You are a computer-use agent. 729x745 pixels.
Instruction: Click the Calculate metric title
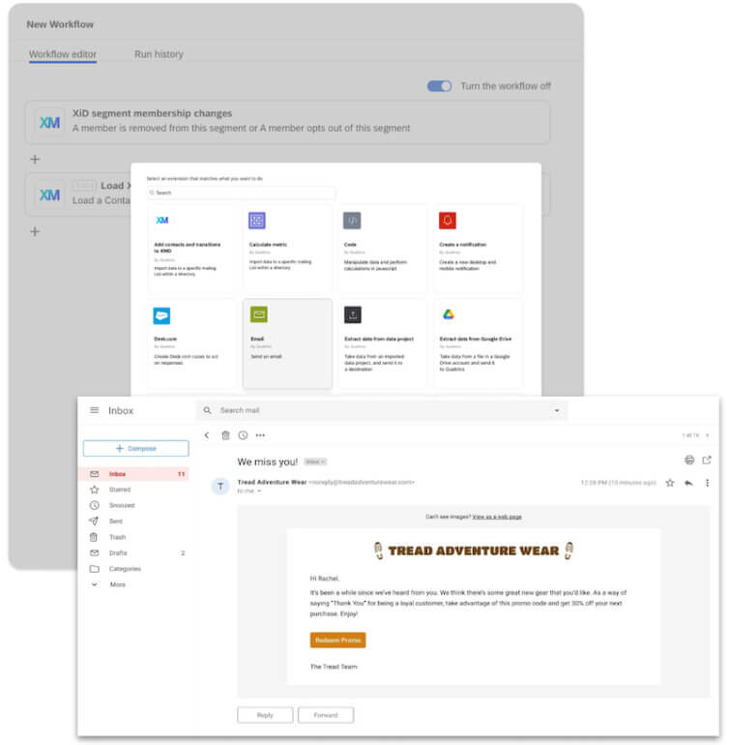(268, 244)
